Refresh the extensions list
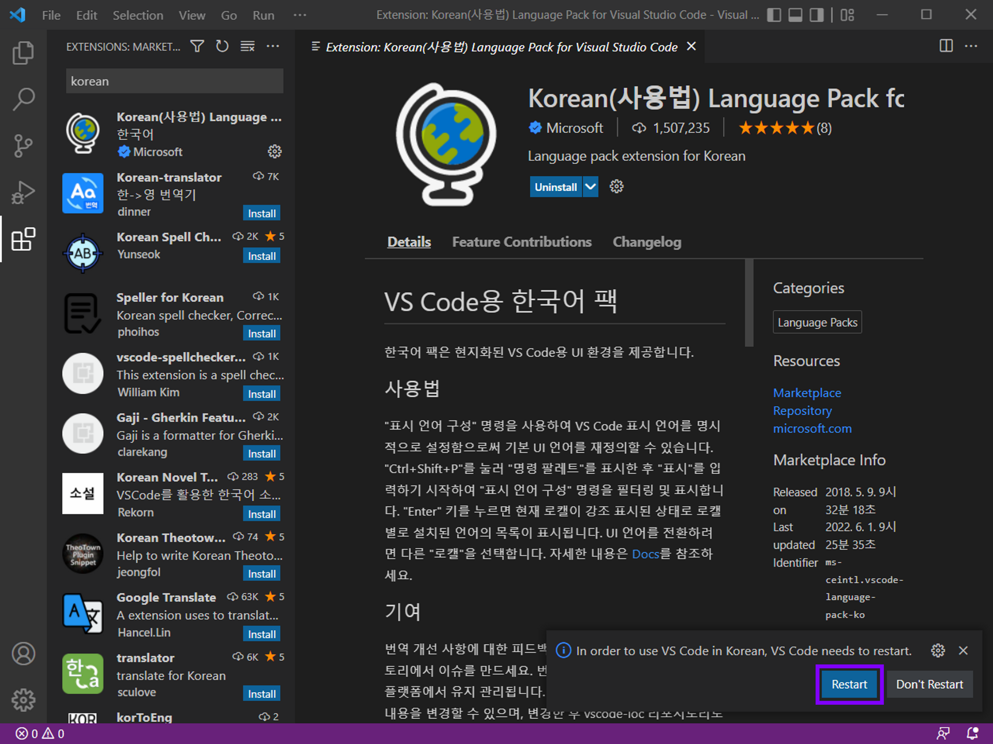Viewport: 993px width, 744px height. [222, 47]
